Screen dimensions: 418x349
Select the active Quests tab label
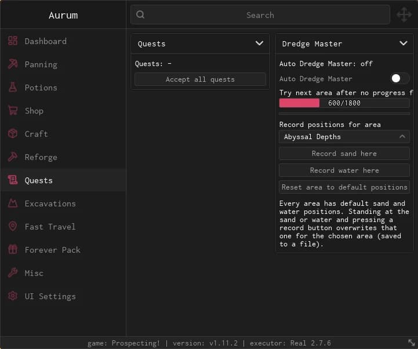coord(39,180)
